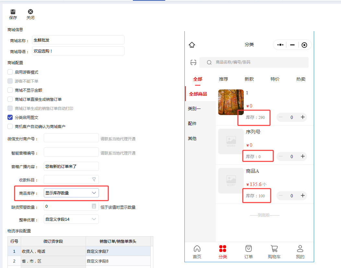Enable the 启用游客模式 checkbox
The height and width of the screenshot is (268, 341).
coord(10,72)
